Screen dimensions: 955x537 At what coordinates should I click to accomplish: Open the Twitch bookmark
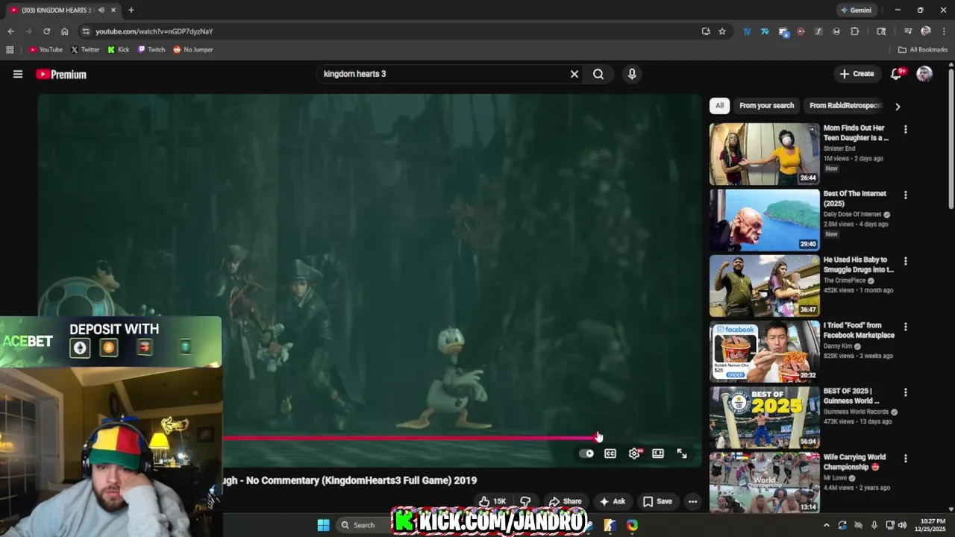pyautogui.click(x=151, y=50)
